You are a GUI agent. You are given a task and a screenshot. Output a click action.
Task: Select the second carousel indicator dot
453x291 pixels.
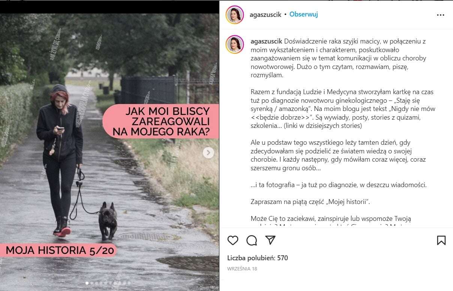[92, 283]
